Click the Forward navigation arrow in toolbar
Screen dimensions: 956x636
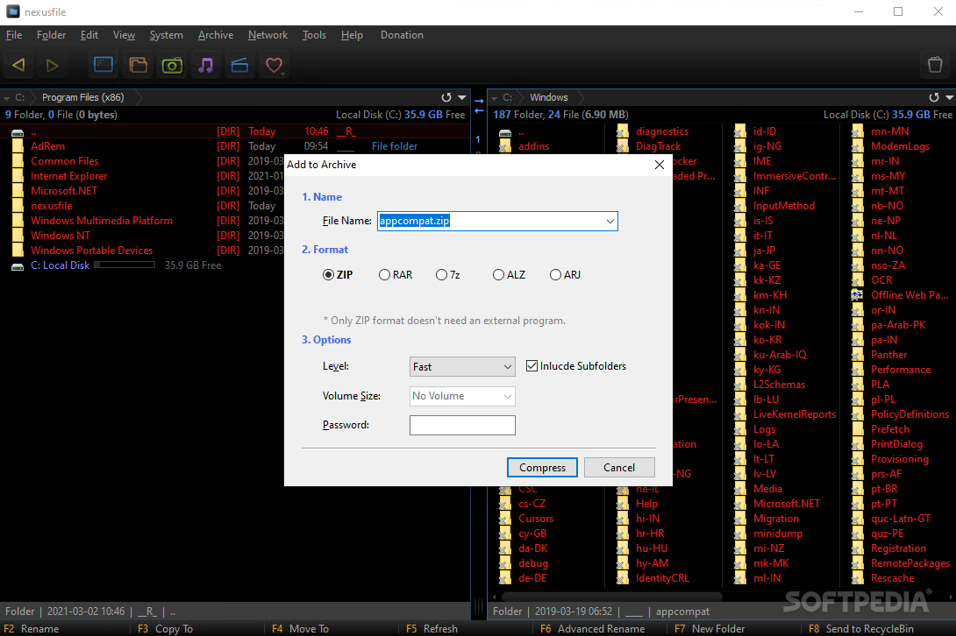pos(53,65)
